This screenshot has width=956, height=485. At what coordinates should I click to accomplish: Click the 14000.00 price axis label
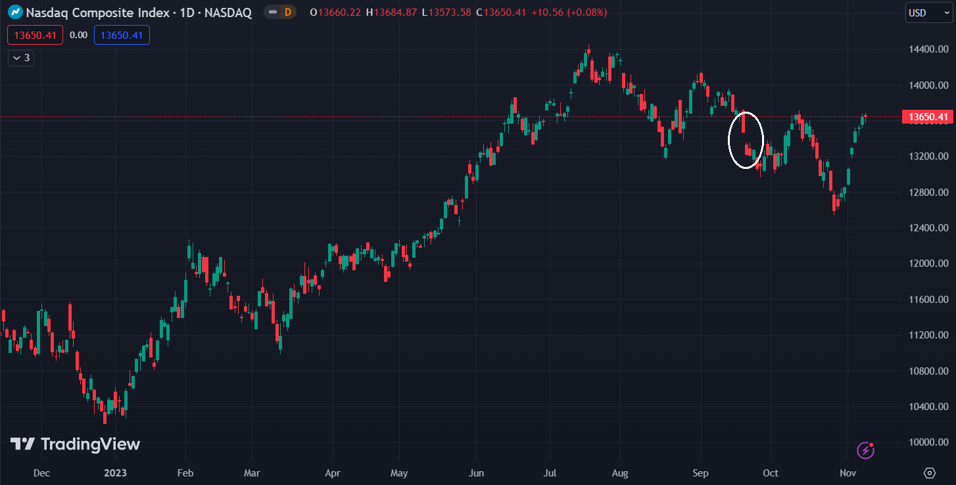(928, 85)
